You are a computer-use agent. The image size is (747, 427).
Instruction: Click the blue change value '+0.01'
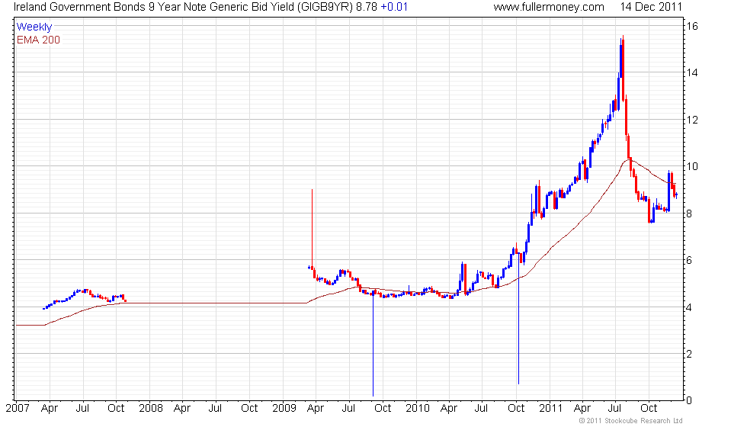point(394,7)
